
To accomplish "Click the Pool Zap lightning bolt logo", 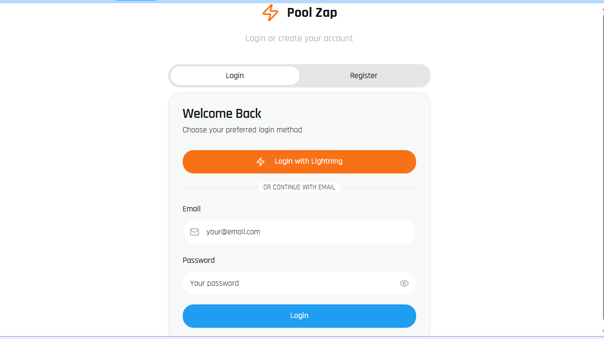I will coord(270,13).
